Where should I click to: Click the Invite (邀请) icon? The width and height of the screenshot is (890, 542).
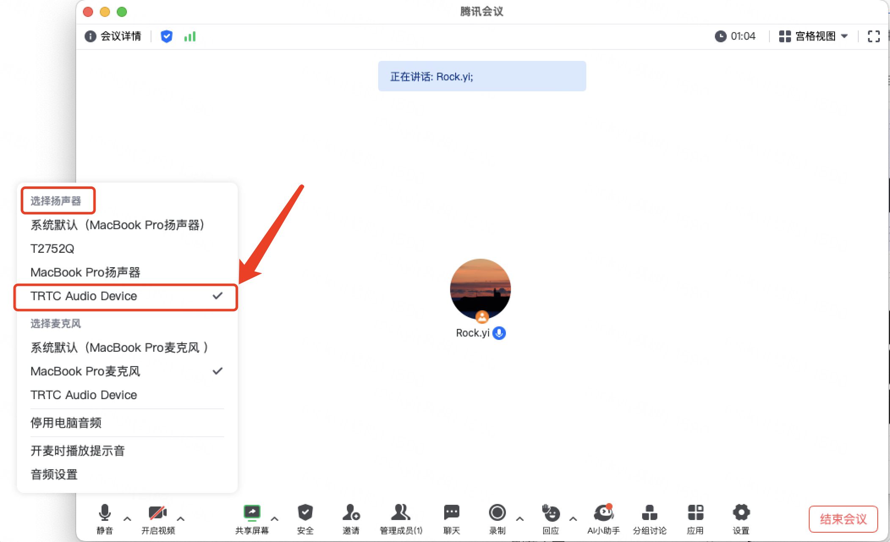pos(351,513)
